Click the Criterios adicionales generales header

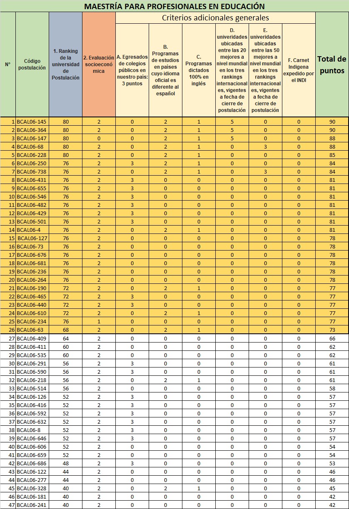(215, 17)
